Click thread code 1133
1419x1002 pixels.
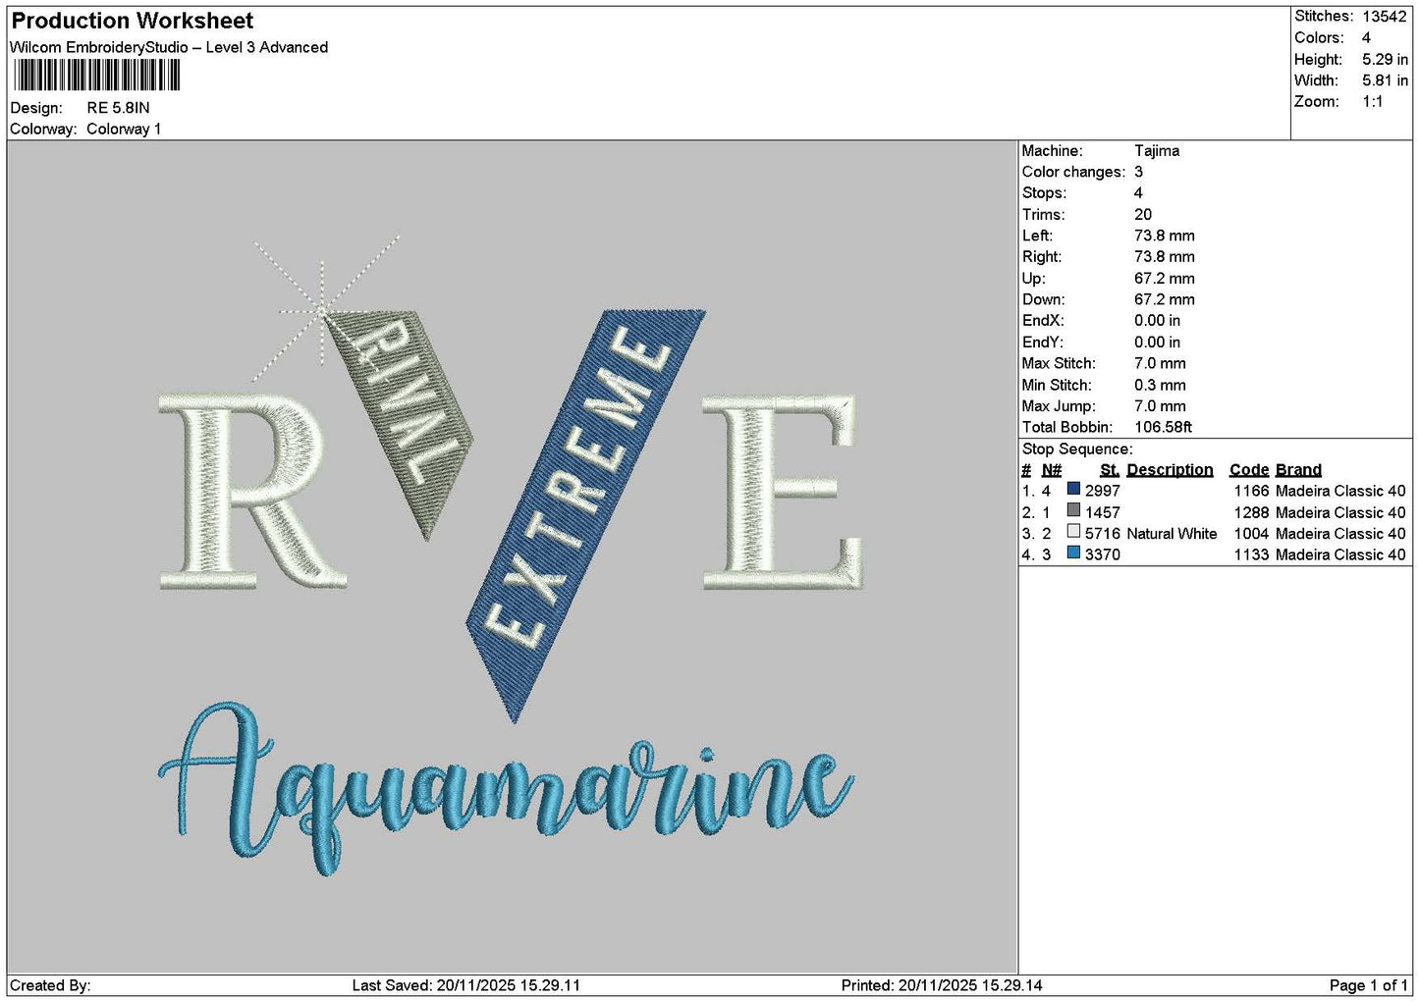click(1251, 554)
